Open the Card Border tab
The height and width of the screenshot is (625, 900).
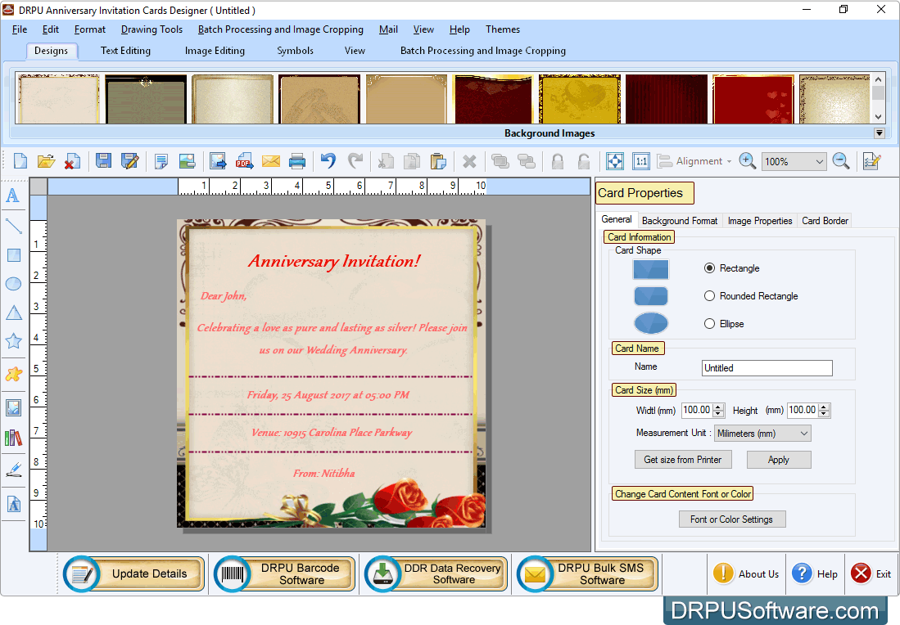[825, 221]
